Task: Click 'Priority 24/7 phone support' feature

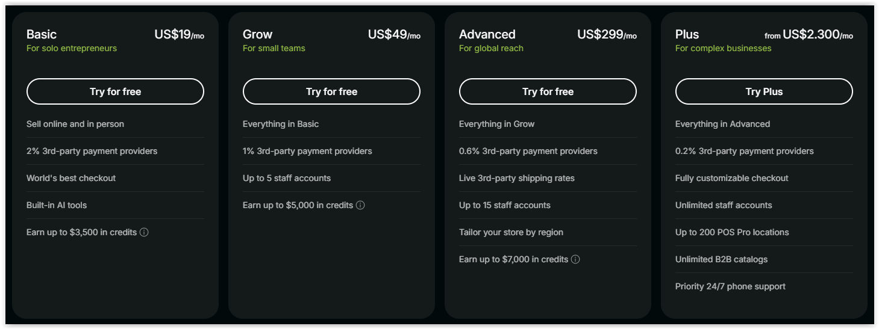Action: (730, 286)
